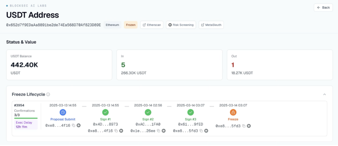The width and height of the screenshot is (338, 146).
Task: Copy the Freeze transaction hash
Action: (x=244, y=126)
